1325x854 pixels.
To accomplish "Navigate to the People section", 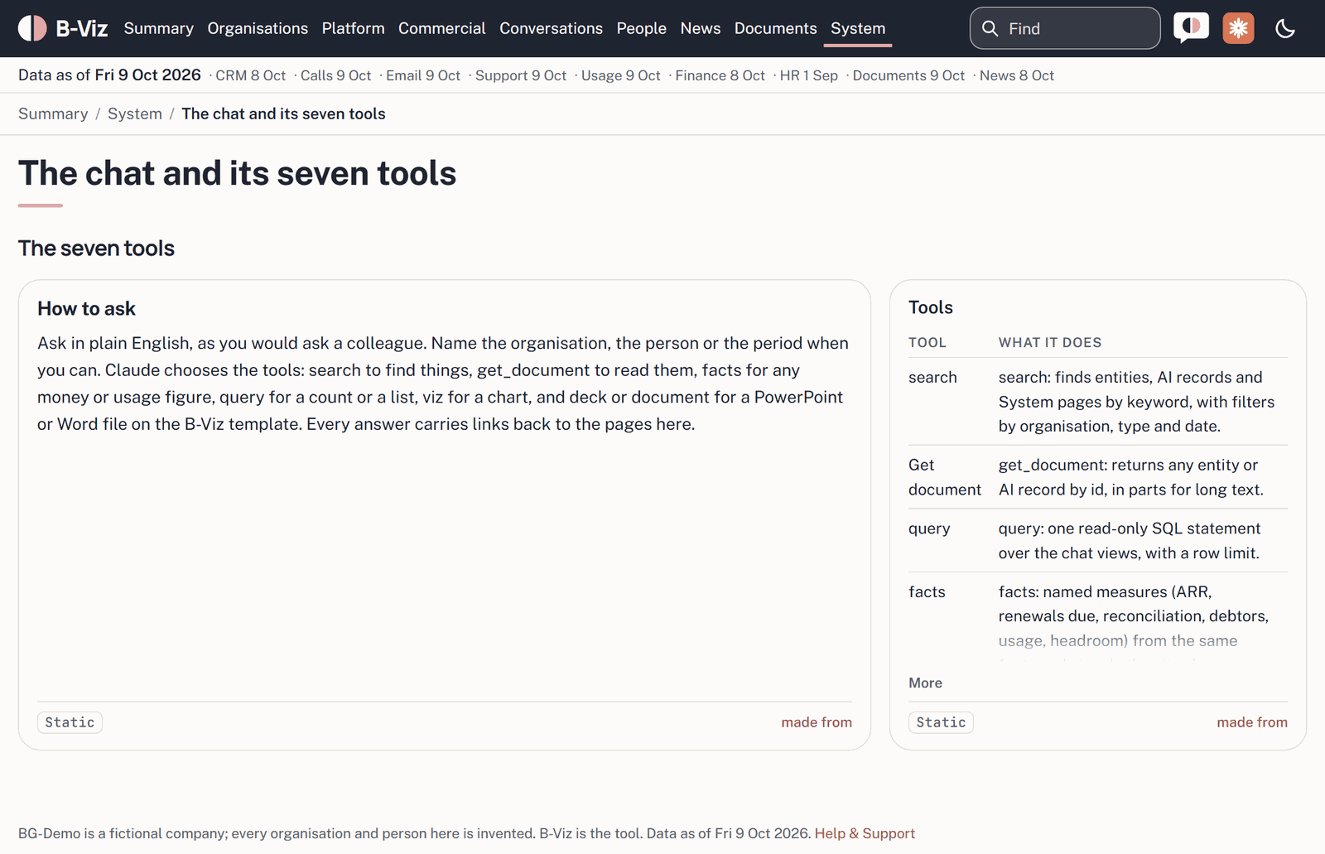I will point(642,28).
